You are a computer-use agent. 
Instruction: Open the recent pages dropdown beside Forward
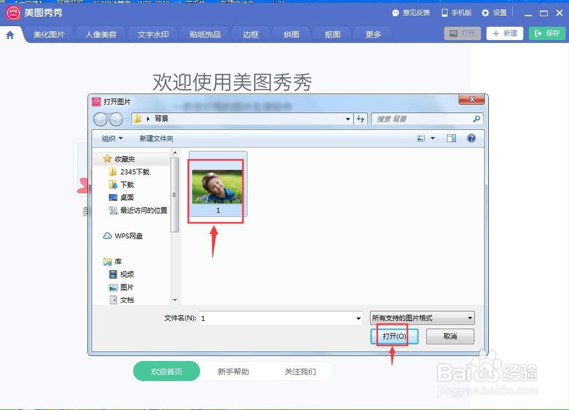127,119
